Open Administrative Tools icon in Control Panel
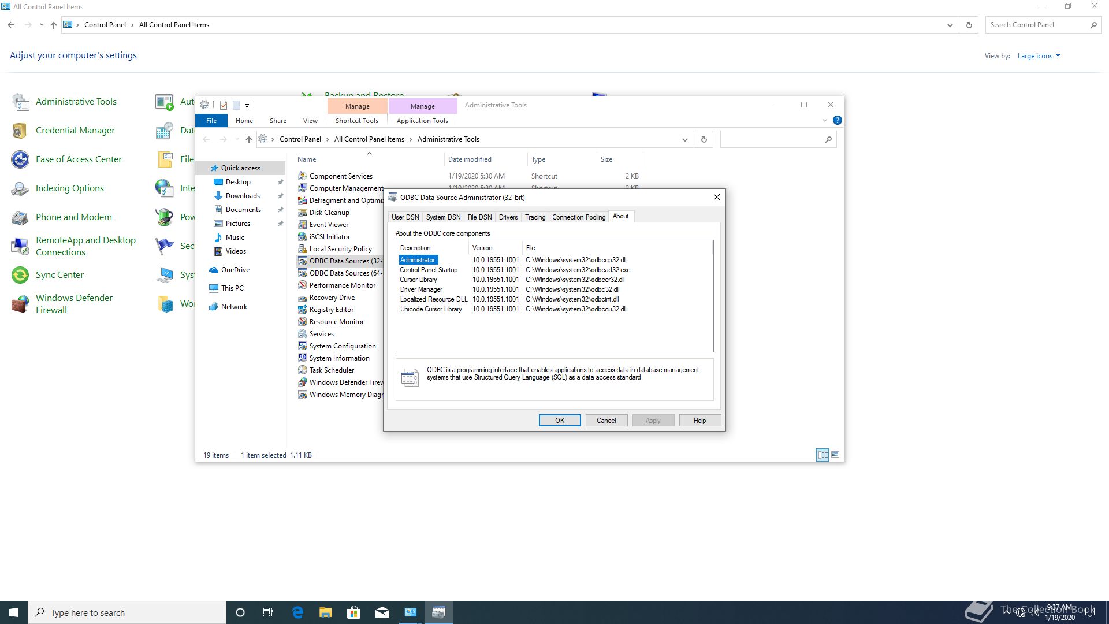 click(21, 102)
